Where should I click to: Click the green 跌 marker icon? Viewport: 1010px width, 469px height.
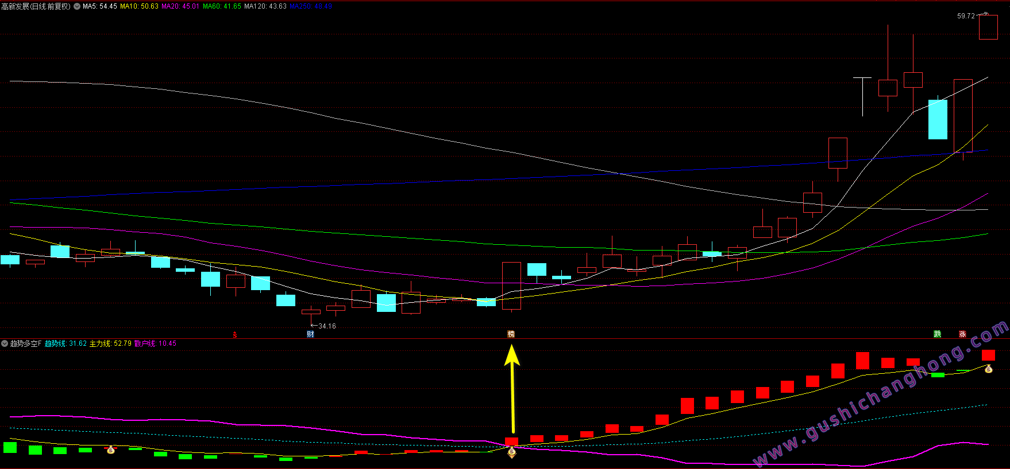tap(938, 334)
